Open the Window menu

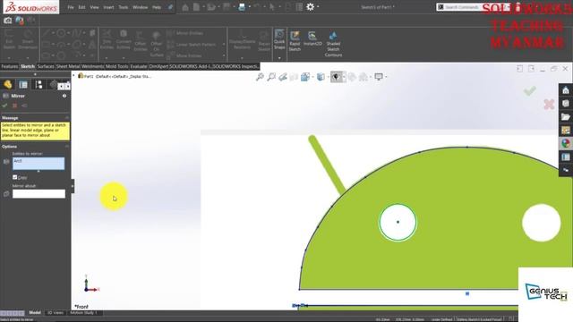click(140, 7)
